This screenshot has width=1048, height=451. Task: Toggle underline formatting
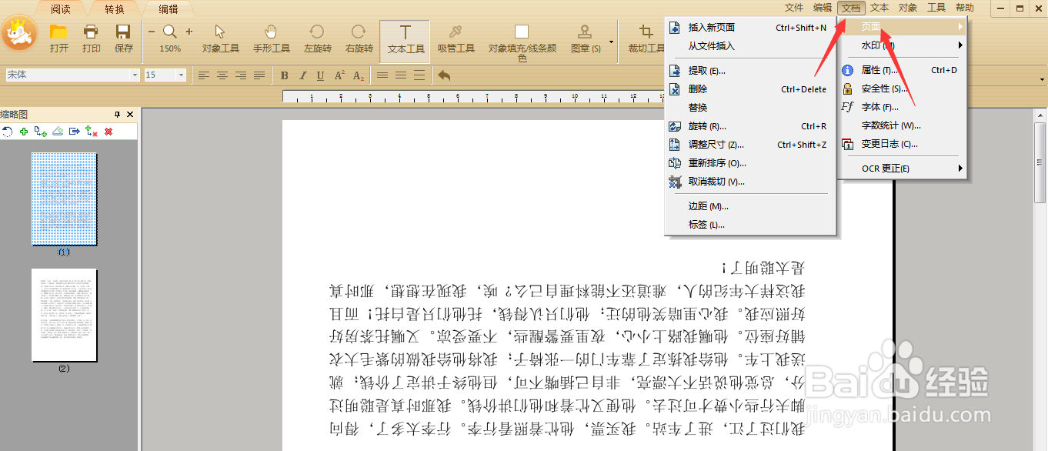pyautogui.click(x=319, y=75)
